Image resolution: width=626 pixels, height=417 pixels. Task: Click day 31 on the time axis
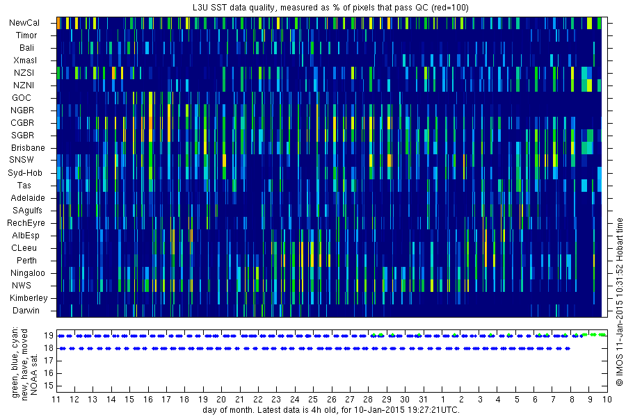(x=423, y=400)
